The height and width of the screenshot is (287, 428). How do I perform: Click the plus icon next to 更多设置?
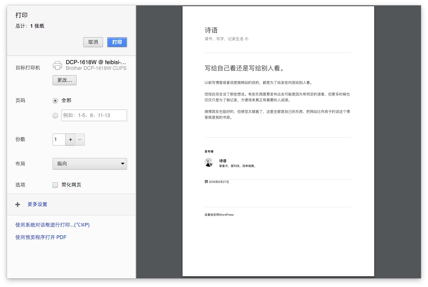pyautogui.click(x=17, y=204)
